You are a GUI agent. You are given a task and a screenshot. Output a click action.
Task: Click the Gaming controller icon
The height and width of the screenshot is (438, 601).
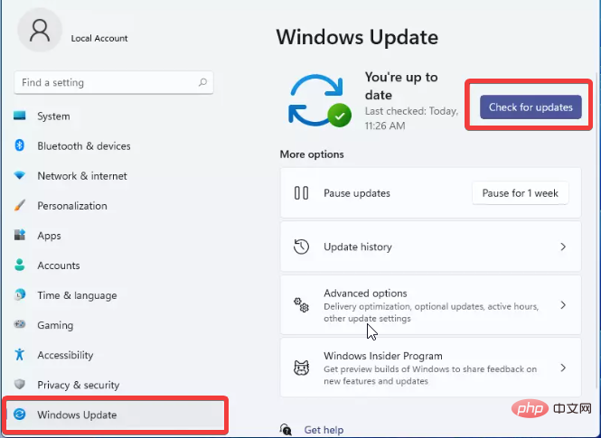20,324
